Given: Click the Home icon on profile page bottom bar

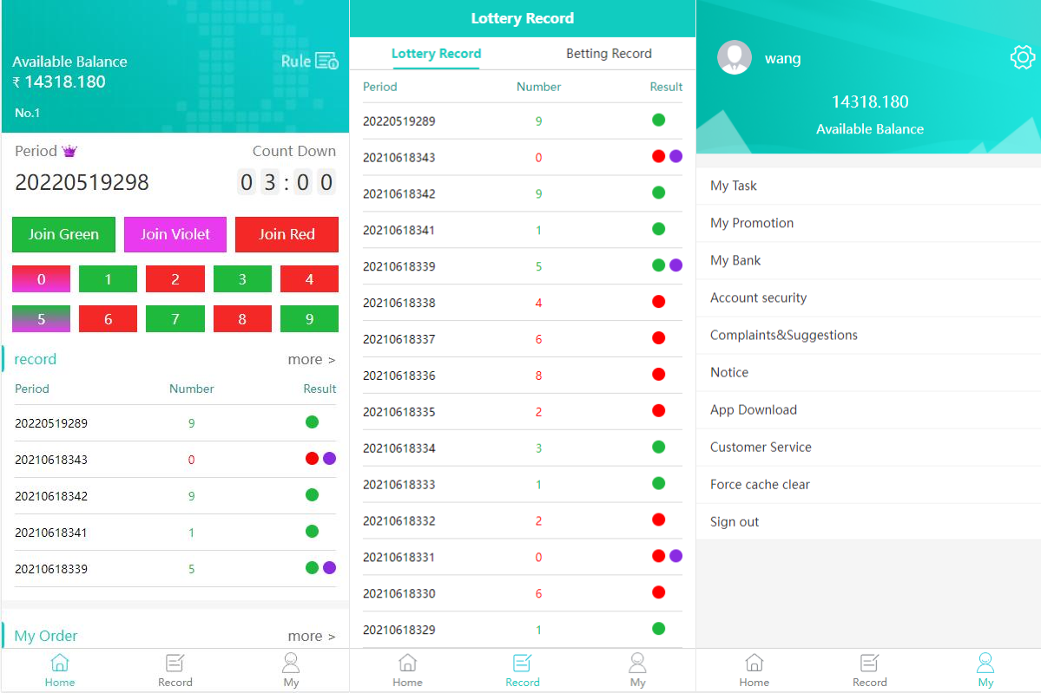Looking at the screenshot, I should [x=754, y=669].
